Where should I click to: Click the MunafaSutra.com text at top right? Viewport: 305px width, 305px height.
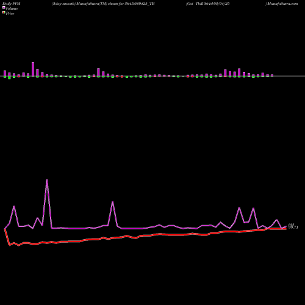(283, 4)
